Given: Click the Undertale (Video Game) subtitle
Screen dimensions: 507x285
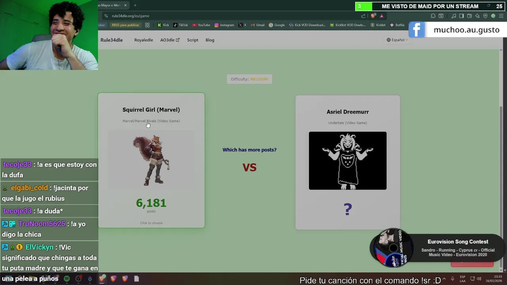Looking at the screenshot, I should 348,123.
